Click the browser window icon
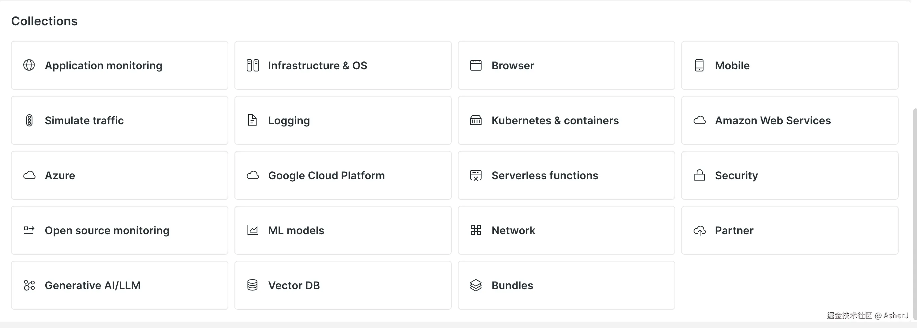 [476, 65]
